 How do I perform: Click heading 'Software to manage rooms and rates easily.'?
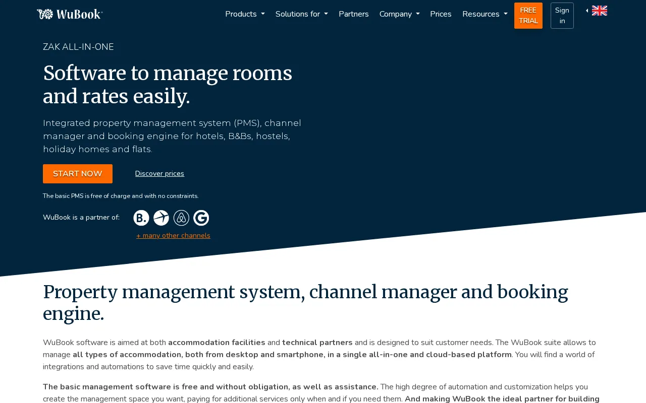click(x=168, y=85)
